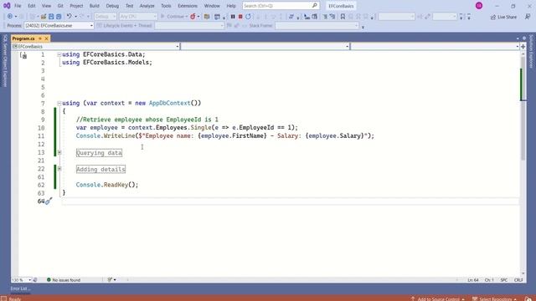Image resolution: width=536 pixels, height=301 pixels.
Task: Click the notifications icon in status bar
Action: tap(529, 299)
